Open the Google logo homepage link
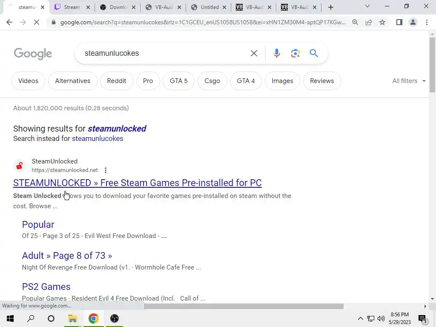 (x=33, y=54)
